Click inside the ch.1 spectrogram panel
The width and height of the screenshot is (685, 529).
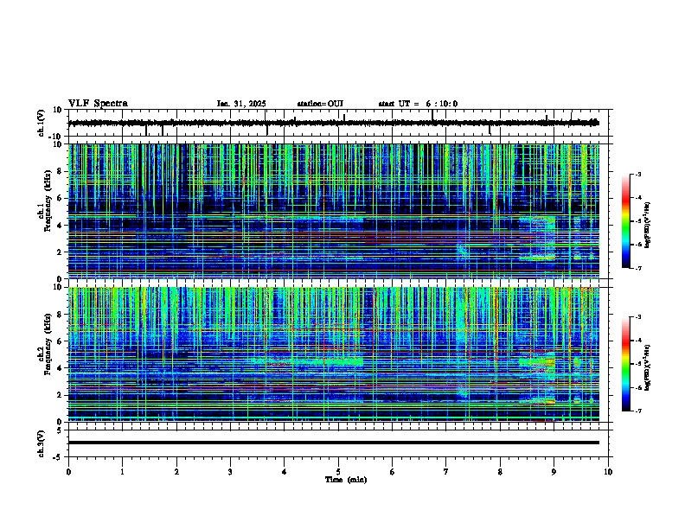(x=334, y=211)
